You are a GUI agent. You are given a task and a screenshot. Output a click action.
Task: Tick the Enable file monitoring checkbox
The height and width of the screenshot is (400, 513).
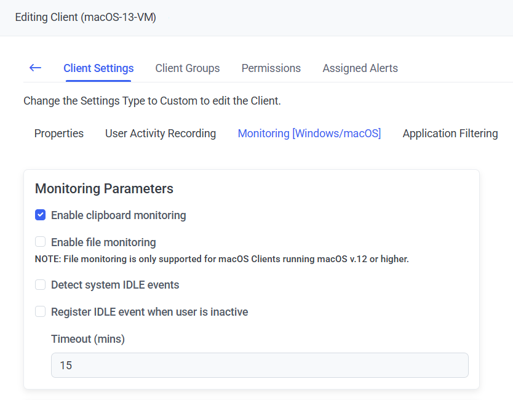[x=41, y=242]
